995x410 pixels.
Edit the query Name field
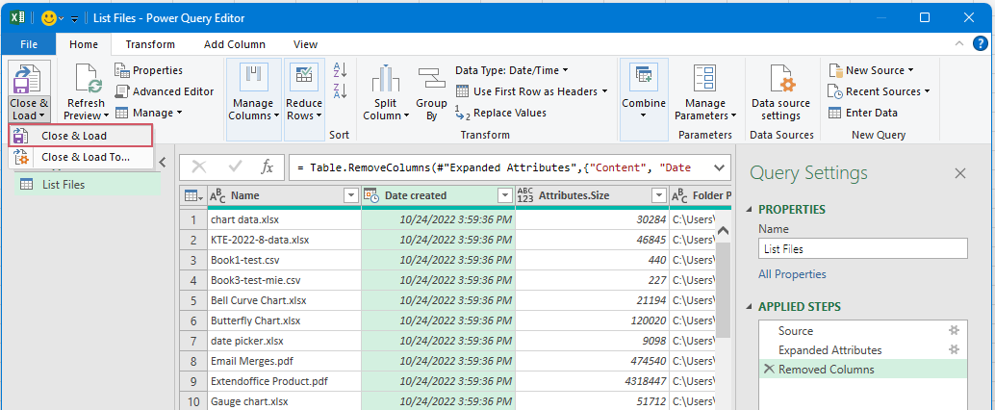863,249
